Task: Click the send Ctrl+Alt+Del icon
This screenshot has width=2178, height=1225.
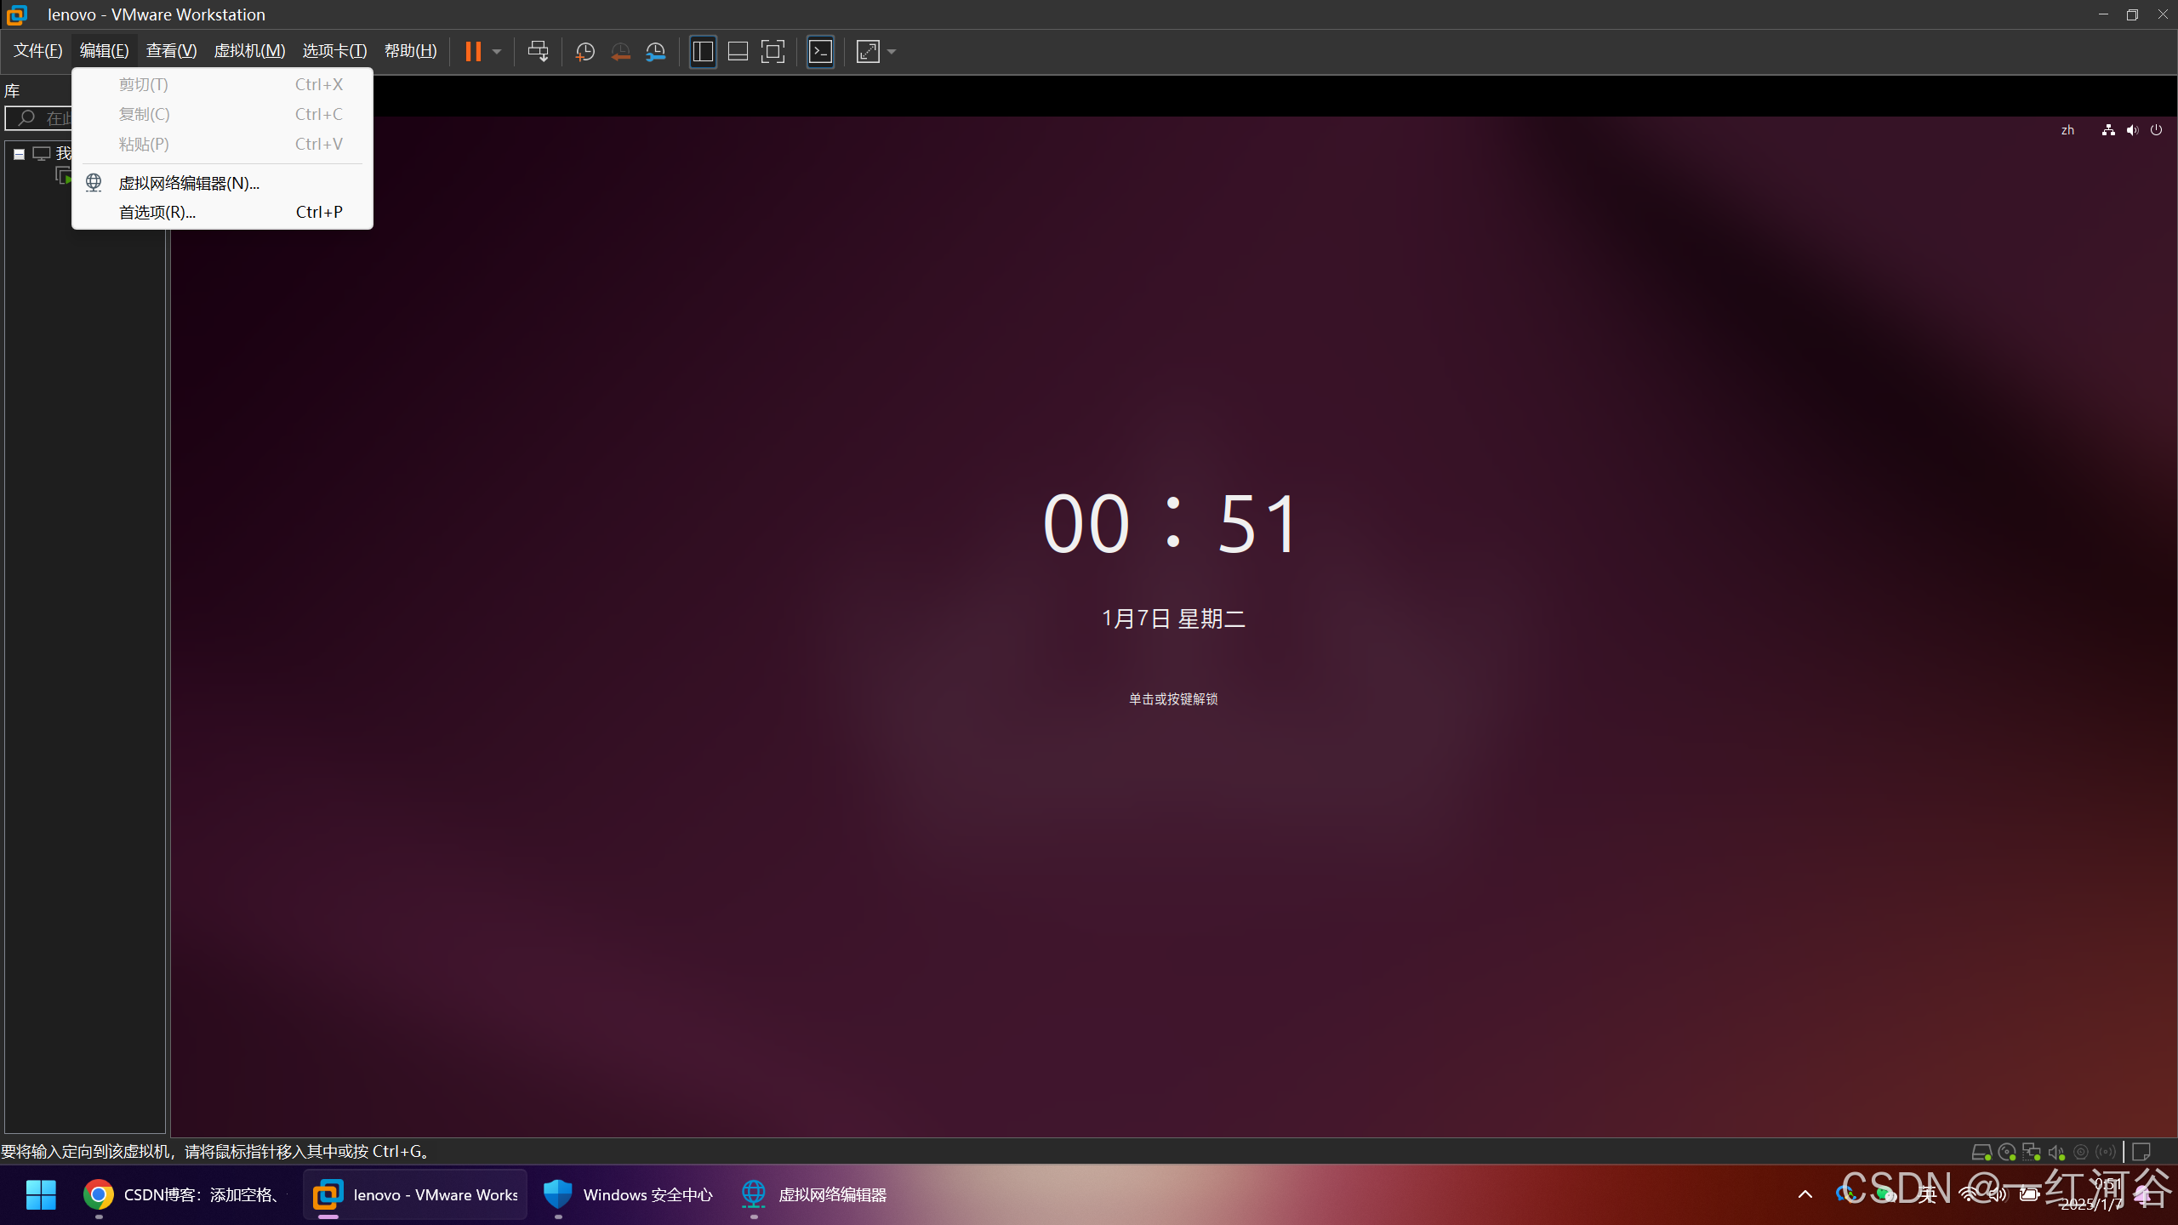Action: pos(538,51)
